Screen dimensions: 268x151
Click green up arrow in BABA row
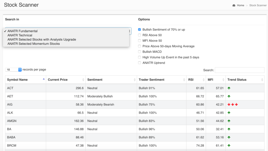229,137
